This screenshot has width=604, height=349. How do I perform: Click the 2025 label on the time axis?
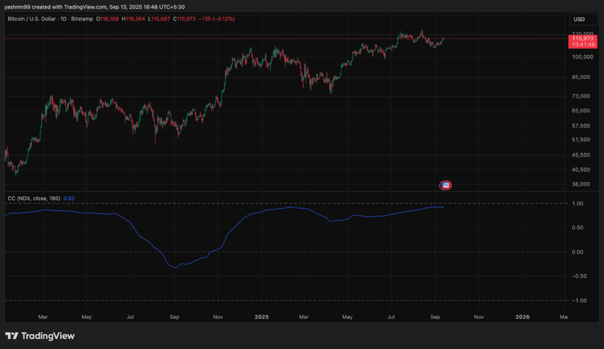tap(262, 317)
